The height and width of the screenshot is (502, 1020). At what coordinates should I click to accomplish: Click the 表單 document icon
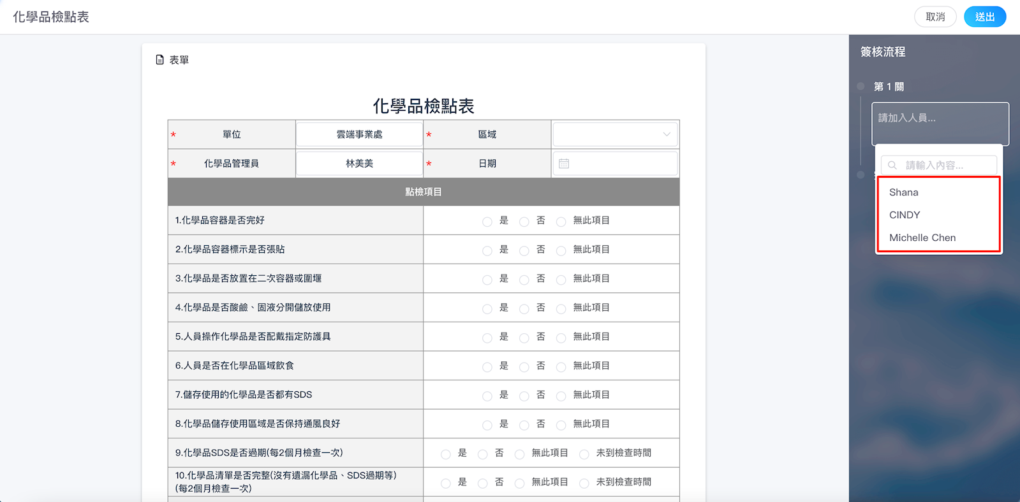pos(160,60)
